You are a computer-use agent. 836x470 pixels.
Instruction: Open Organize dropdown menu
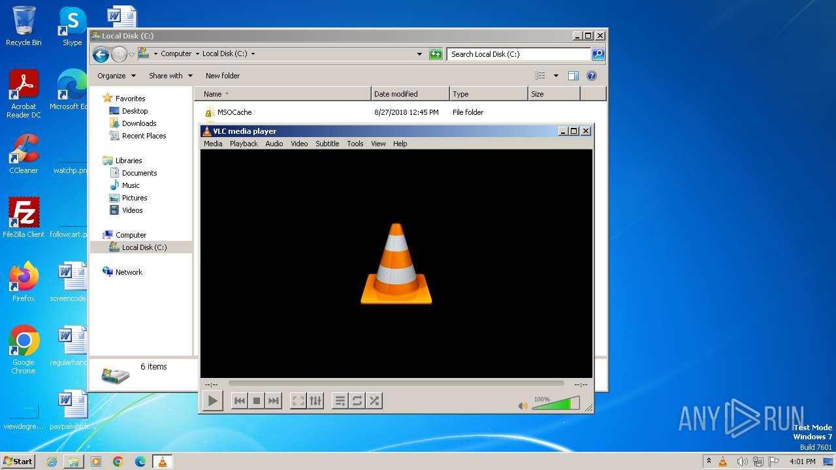116,76
